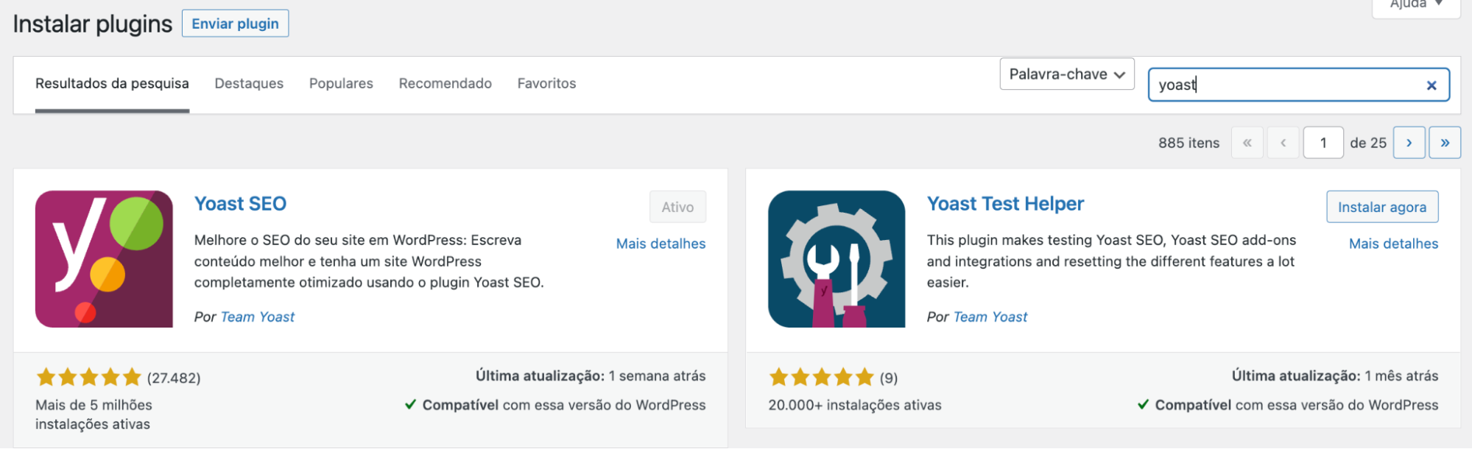Click the Instalar plugins page heading

click(x=93, y=24)
